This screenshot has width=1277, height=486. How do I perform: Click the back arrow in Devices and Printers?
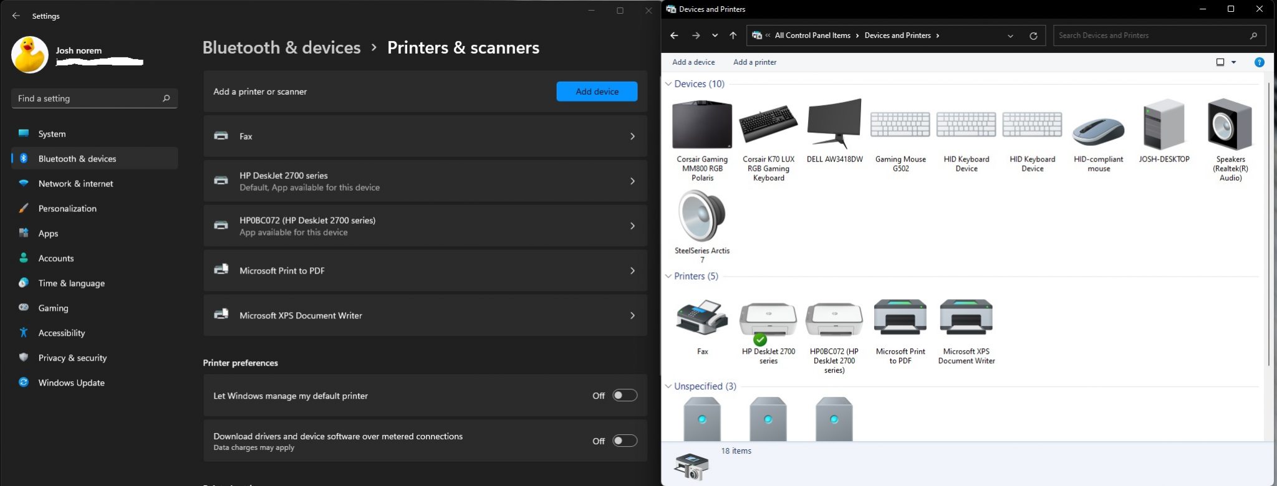click(x=674, y=36)
